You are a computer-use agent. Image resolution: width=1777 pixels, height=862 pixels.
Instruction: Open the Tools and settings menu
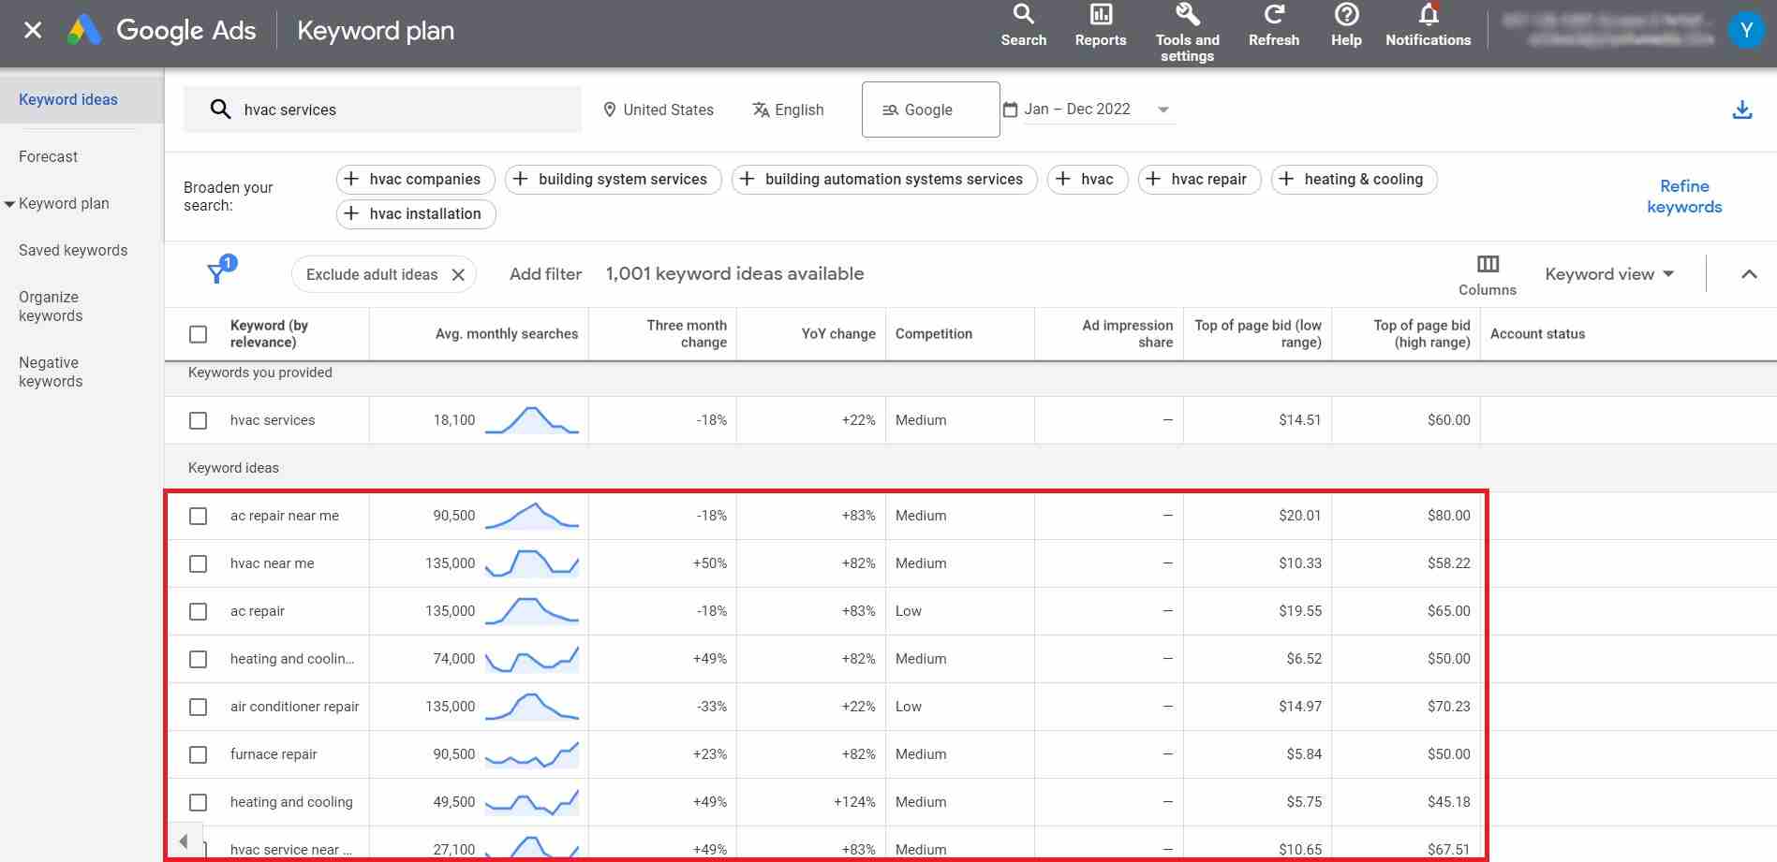pyautogui.click(x=1187, y=26)
